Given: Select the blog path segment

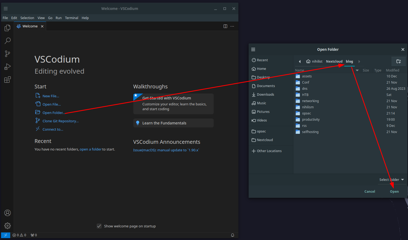Looking at the screenshot, I should (349, 62).
